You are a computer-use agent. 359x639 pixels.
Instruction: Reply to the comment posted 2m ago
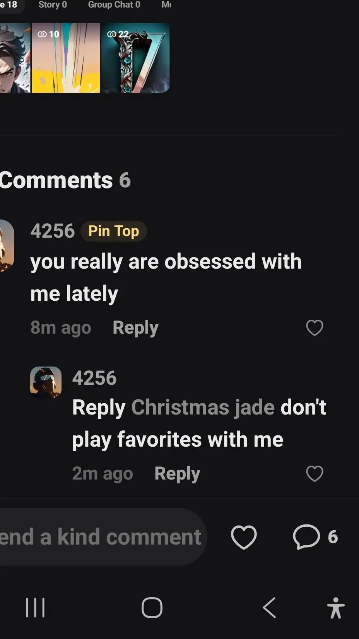(x=177, y=473)
